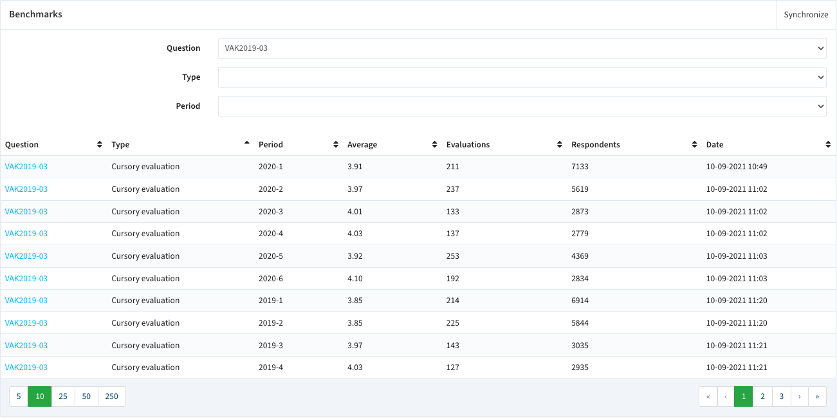The height and width of the screenshot is (419, 837).
Task: Click the Period column header label
Action: click(271, 145)
